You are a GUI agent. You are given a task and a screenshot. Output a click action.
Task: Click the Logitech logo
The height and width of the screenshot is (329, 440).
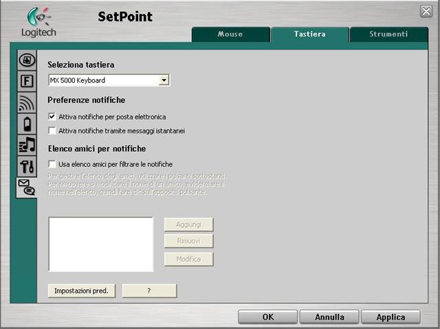pyautogui.click(x=38, y=23)
